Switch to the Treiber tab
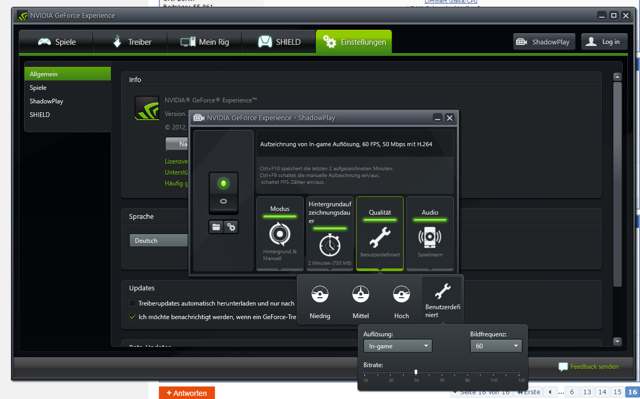Image resolution: width=640 pixels, height=399 pixels. coord(130,42)
